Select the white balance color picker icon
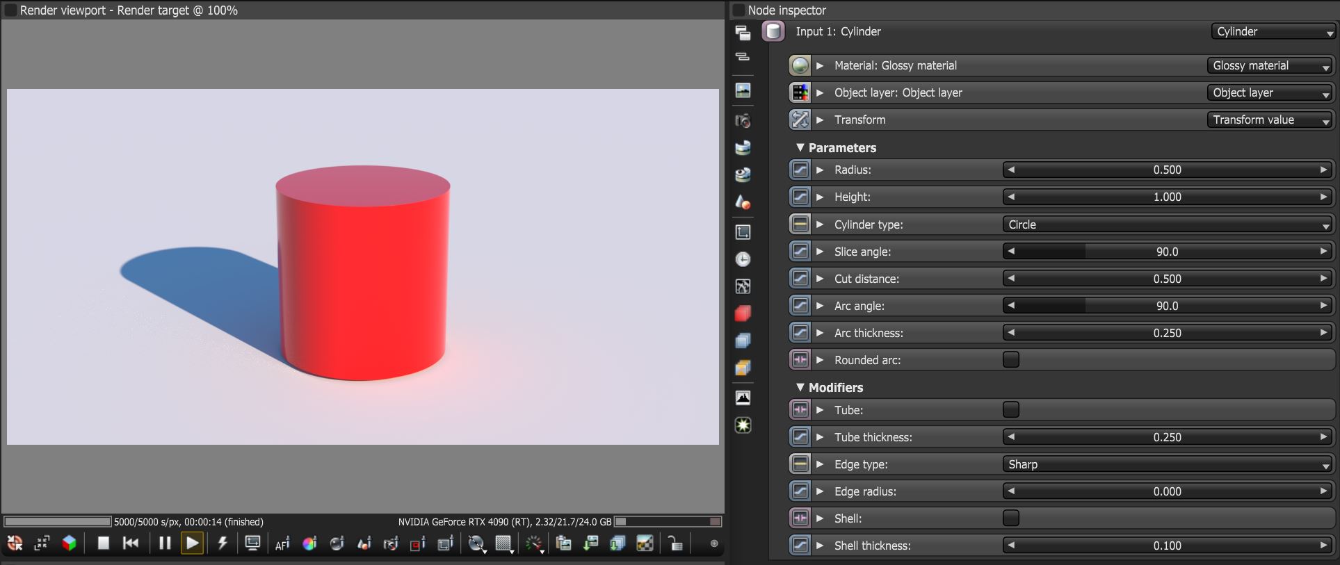Screen dimensions: 1340x565 pyautogui.click(x=309, y=544)
